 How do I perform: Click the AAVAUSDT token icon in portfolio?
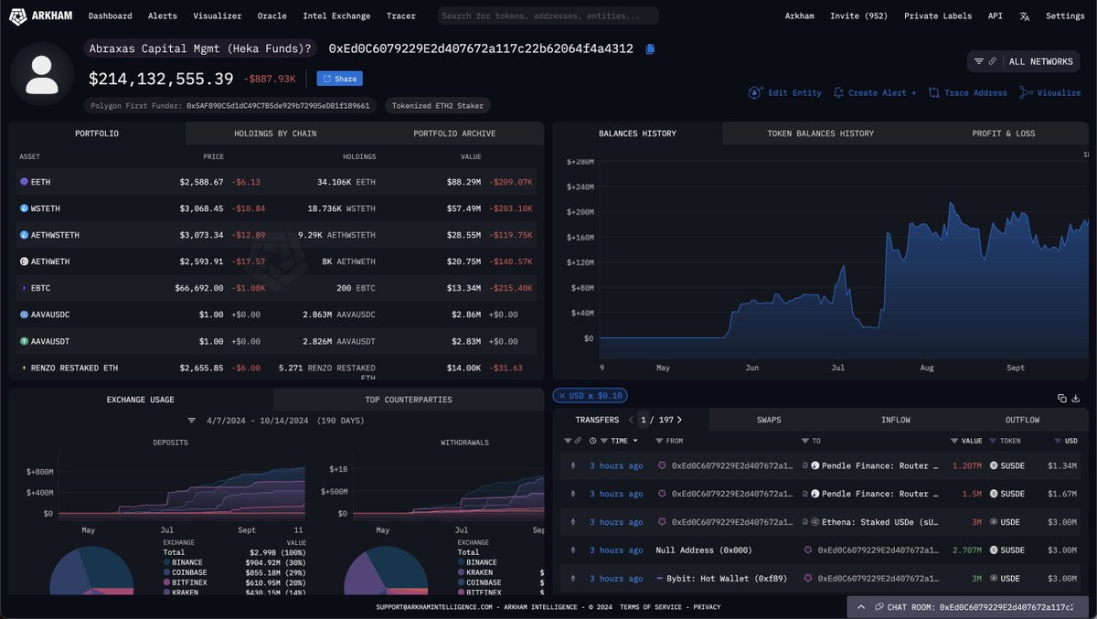point(24,341)
